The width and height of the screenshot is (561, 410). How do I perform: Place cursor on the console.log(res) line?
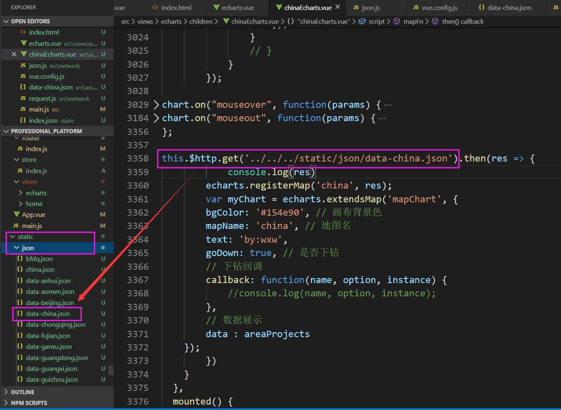271,172
